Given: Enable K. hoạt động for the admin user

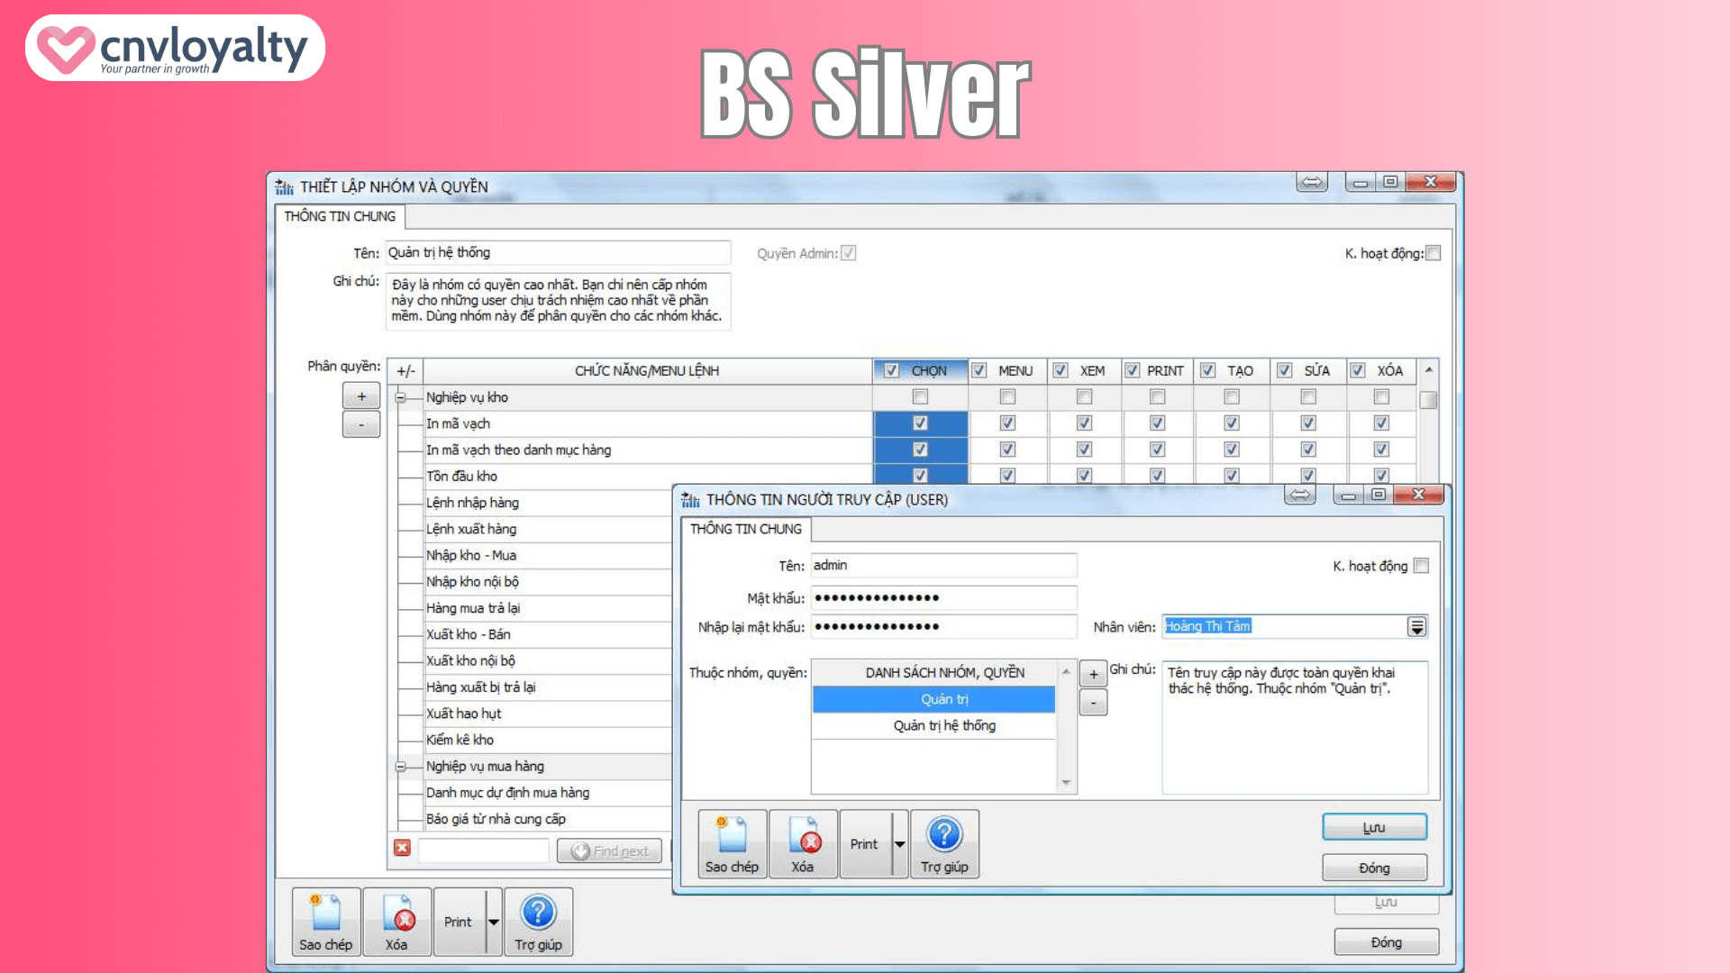Looking at the screenshot, I should point(1422,565).
